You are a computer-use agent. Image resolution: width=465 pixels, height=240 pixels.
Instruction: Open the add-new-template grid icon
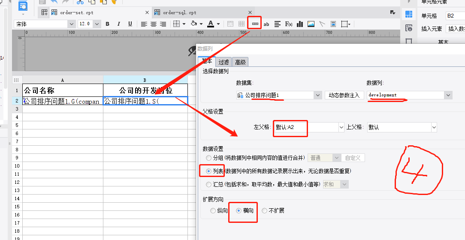point(45,12)
